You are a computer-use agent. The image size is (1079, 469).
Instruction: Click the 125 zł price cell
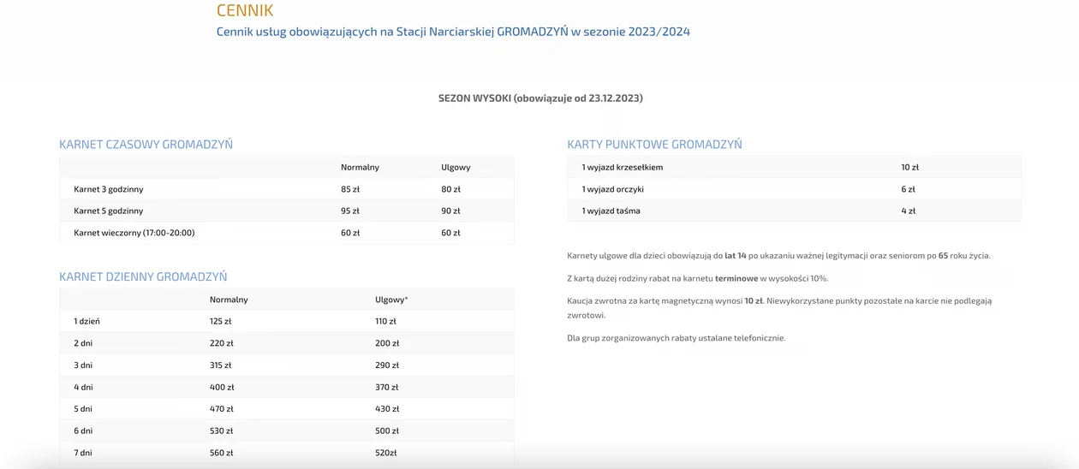pos(221,321)
